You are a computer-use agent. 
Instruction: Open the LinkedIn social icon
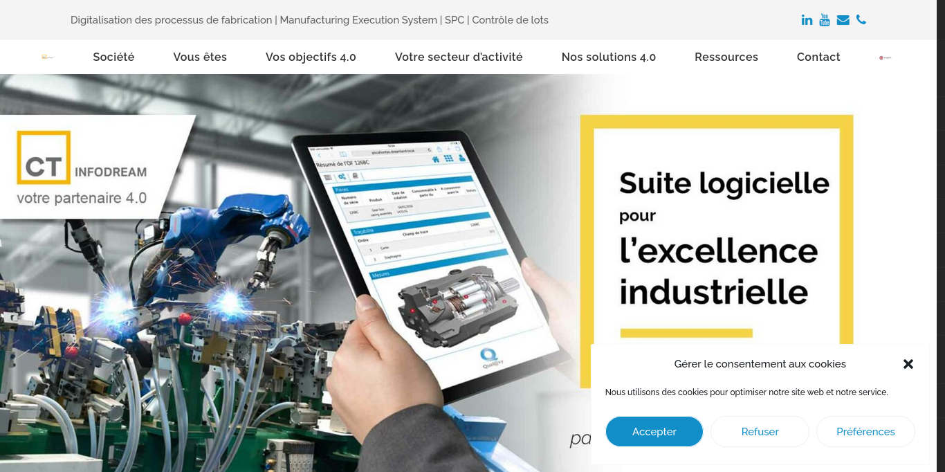tap(807, 19)
